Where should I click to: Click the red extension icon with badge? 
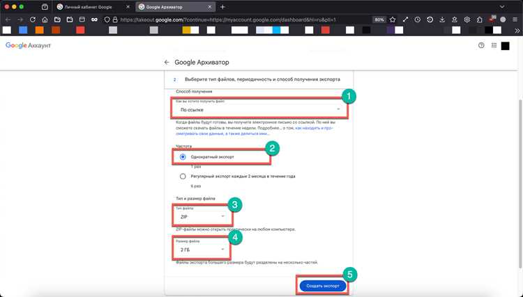[x=492, y=19]
